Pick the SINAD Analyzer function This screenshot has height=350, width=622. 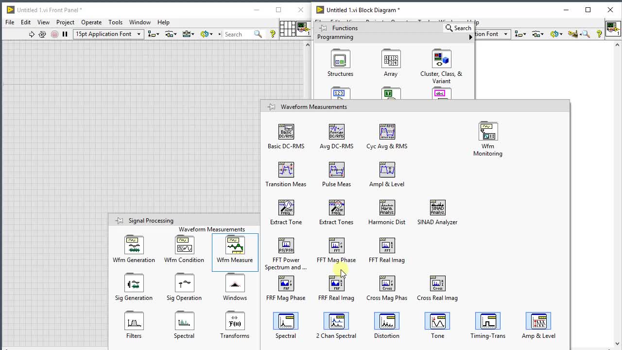[x=438, y=208]
